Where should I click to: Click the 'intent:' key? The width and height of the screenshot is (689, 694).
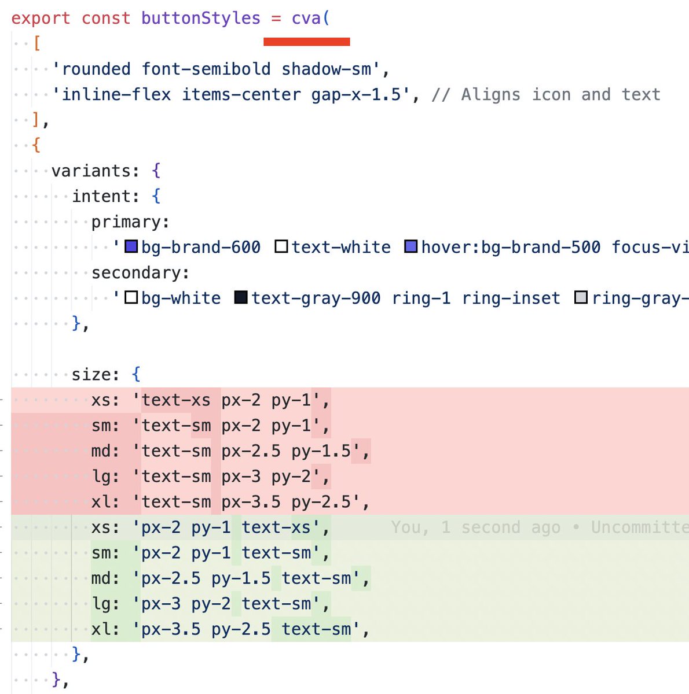pos(105,196)
